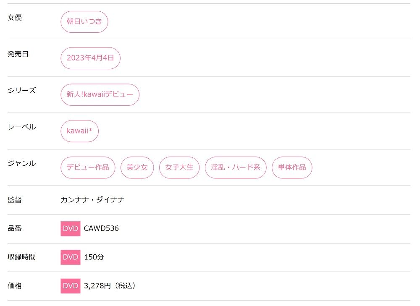Click the 美少女 genre tag
The height and width of the screenshot is (306, 420).
pos(137,167)
